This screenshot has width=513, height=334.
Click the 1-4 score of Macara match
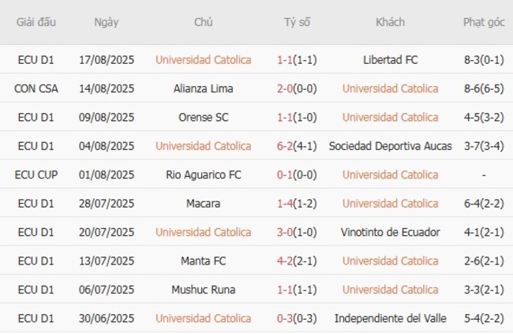coord(286,204)
